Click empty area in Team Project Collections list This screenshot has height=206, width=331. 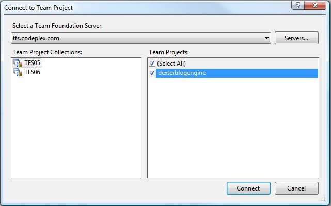[x=76, y=126]
